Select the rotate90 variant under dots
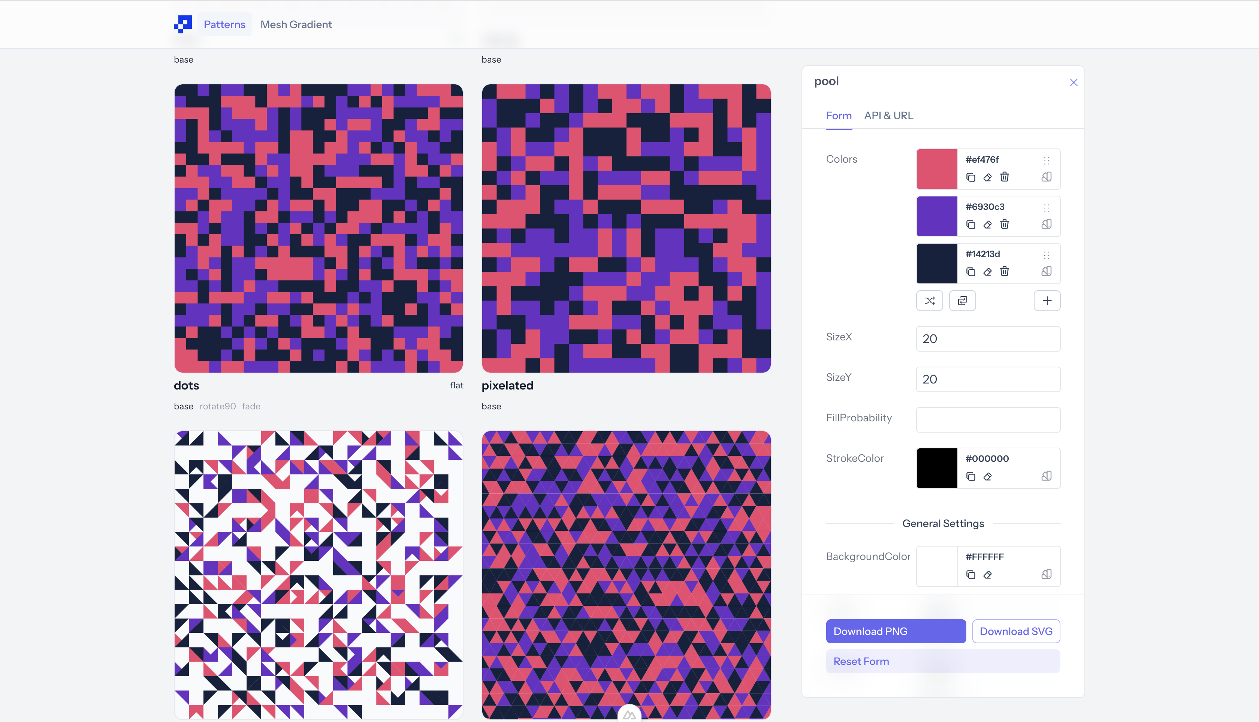 [218, 406]
